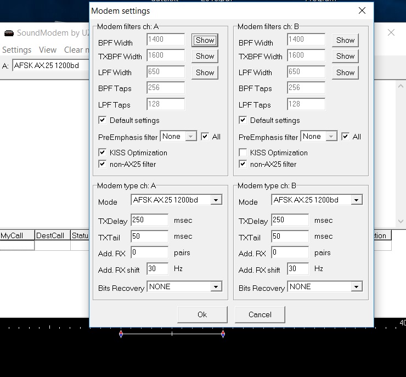406x377 pixels.
Task: Open channel B Mode dropdown
Action: [357, 200]
